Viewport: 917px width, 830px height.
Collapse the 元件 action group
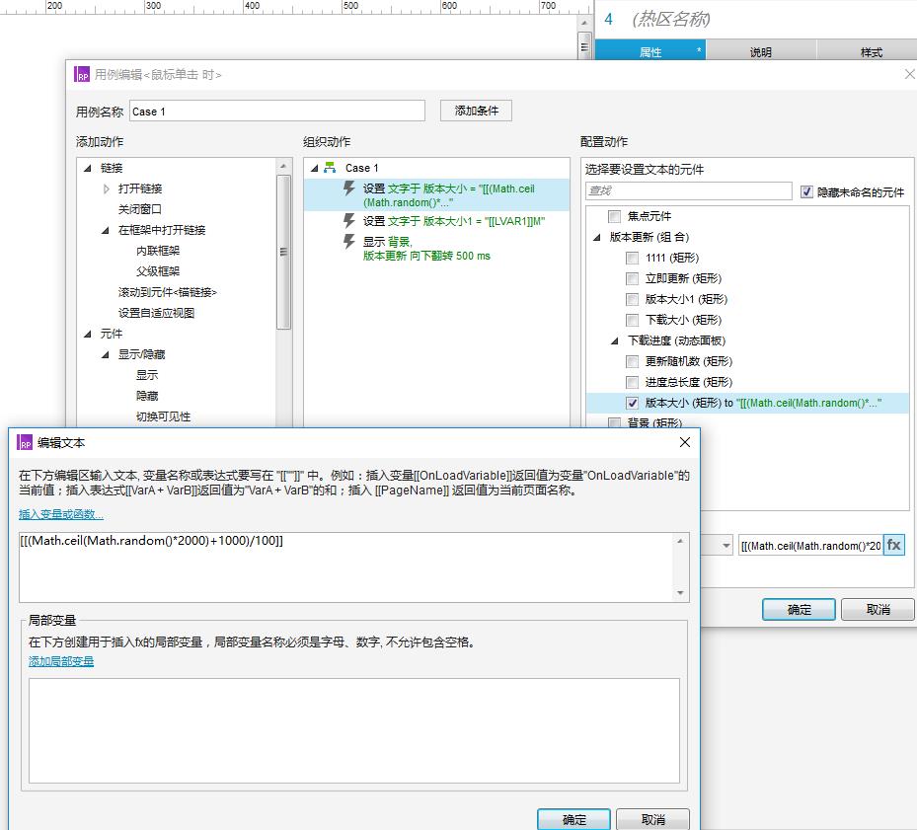(88, 334)
